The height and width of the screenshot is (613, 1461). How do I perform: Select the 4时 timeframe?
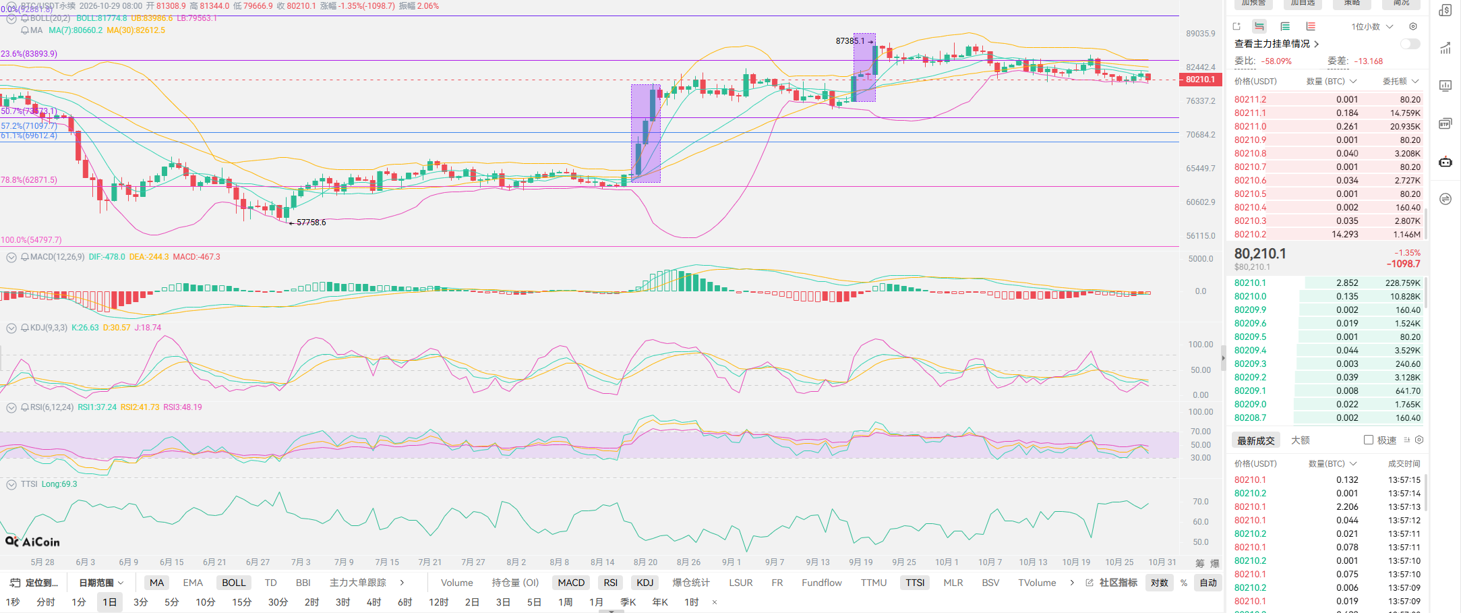tap(374, 602)
